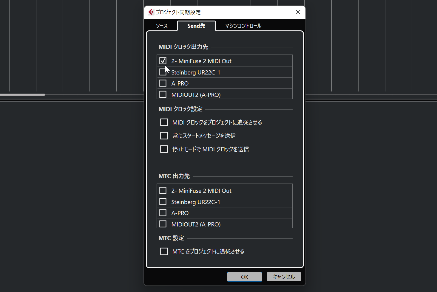Confirm settings with the OK button
The width and height of the screenshot is (437, 292).
coord(245,277)
